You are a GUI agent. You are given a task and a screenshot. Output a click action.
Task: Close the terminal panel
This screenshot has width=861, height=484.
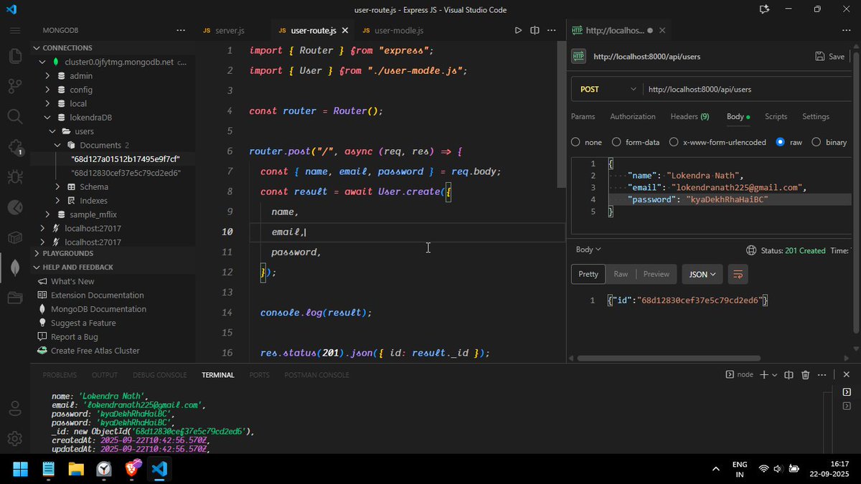pyautogui.click(x=847, y=374)
